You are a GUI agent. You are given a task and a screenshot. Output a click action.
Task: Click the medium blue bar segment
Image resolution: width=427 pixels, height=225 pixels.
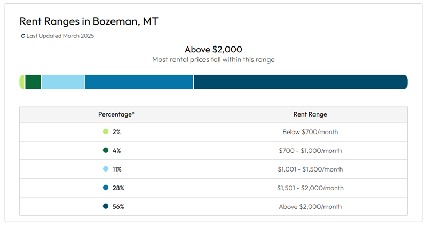(x=139, y=82)
